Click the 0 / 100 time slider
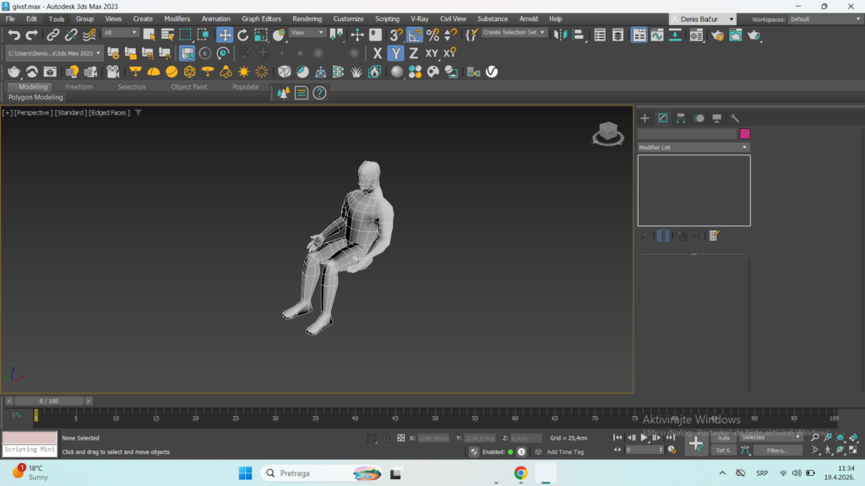Screen dimensions: 865x486 (x=48, y=401)
